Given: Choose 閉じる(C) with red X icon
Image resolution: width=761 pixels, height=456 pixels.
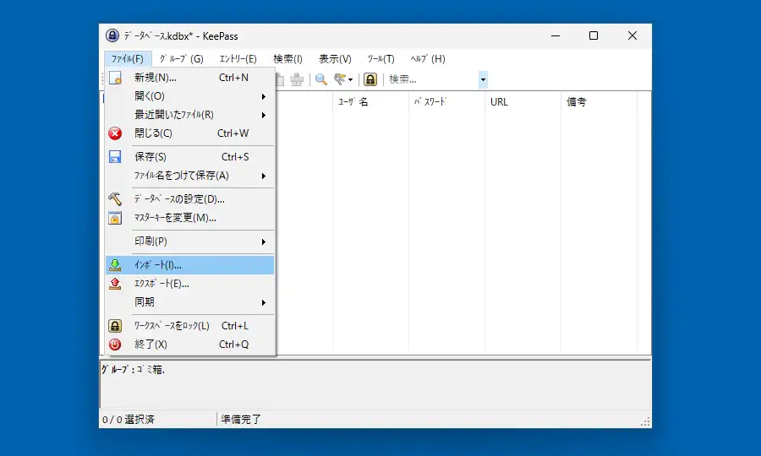Looking at the screenshot, I should pyautogui.click(x=189, y=133).
